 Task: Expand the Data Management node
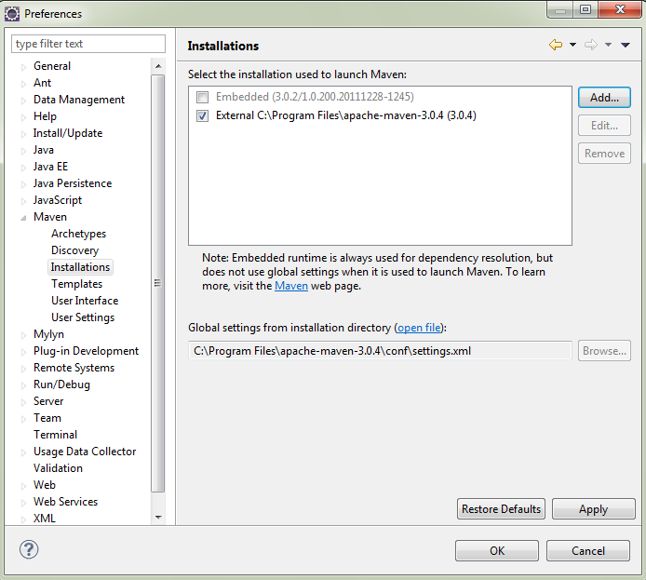click(23, 101)
